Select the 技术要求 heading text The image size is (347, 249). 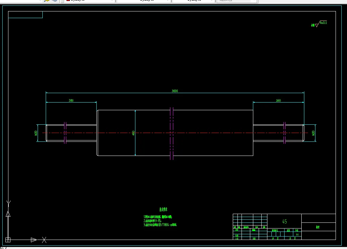click(x=163, y=209)
